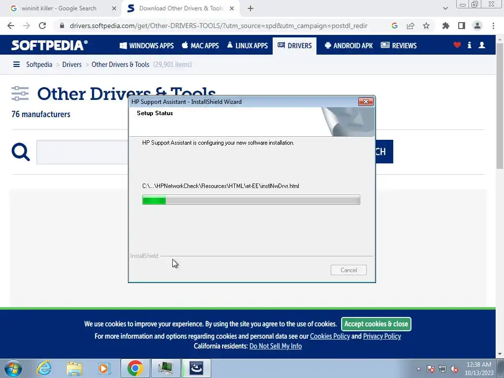Click the Setup Status heading
Viewport: 504px width, 378px height.
tap(155, 113)
